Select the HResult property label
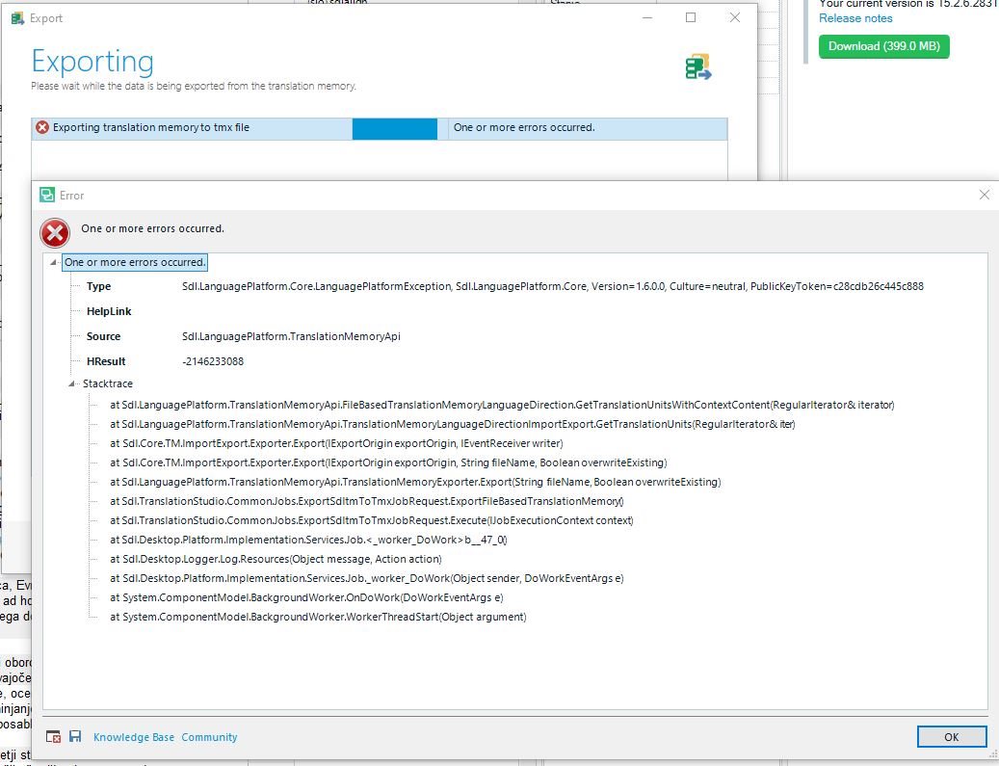Image resolution: width=999 pixels, height=766 pixels. point(106,361)
